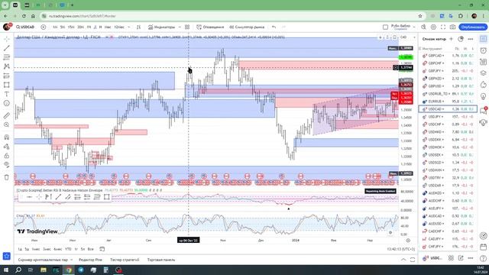Select the forecasting and measurement tool group

click(7, 76)
